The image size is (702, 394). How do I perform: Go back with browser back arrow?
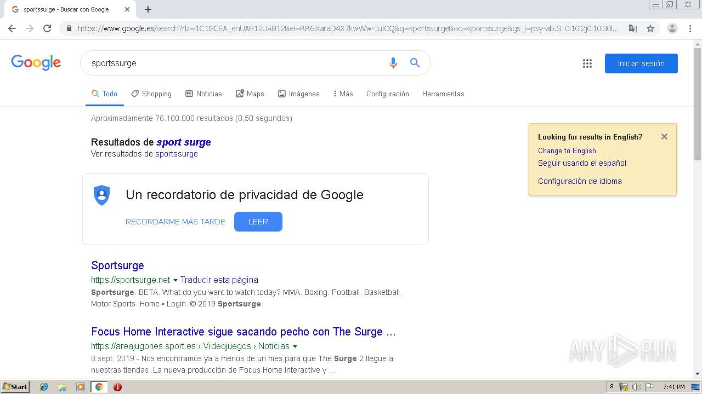[x=12, y=28]
